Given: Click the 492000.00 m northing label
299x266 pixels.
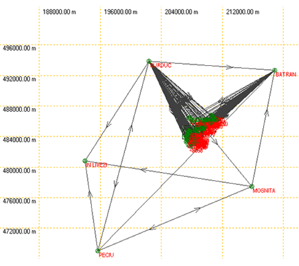Looking at the screenshot, I should [x=19, y=79].
